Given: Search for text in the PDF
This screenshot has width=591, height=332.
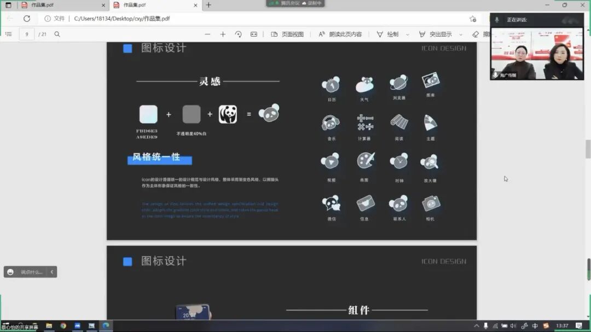Looking at the screenshot, I should pos(57,34).
